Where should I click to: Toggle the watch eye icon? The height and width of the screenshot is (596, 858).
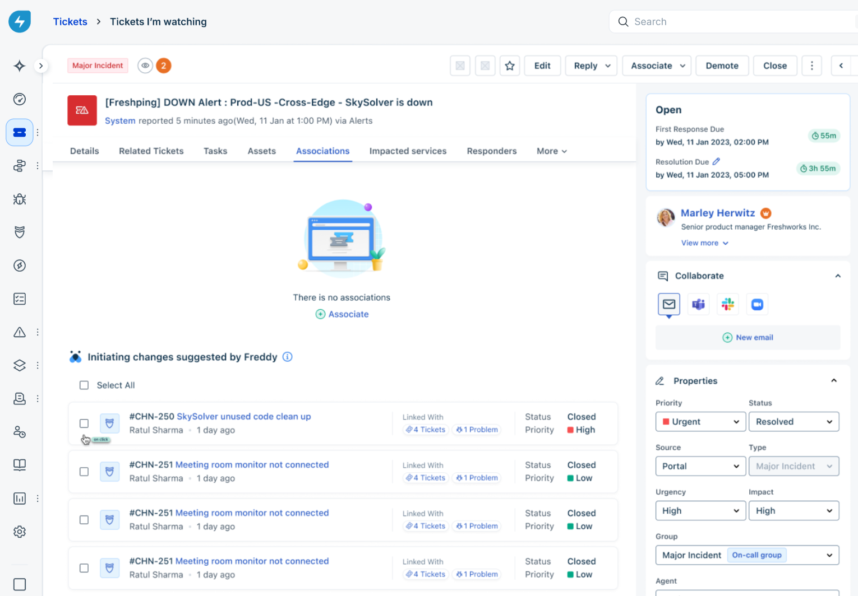(145, 66)
